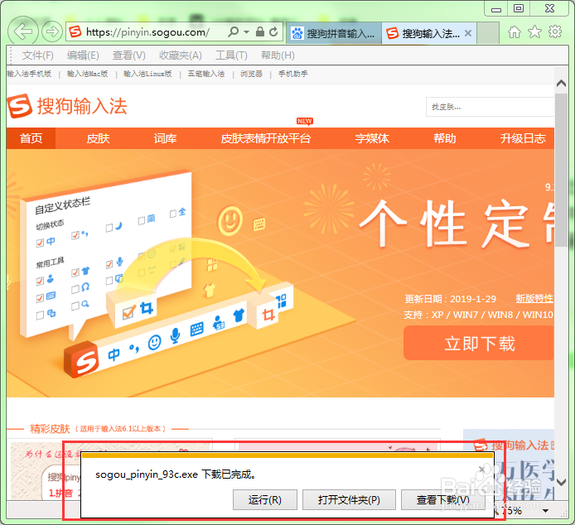Select the 帮助 navigation tab

tap(444, 138)
